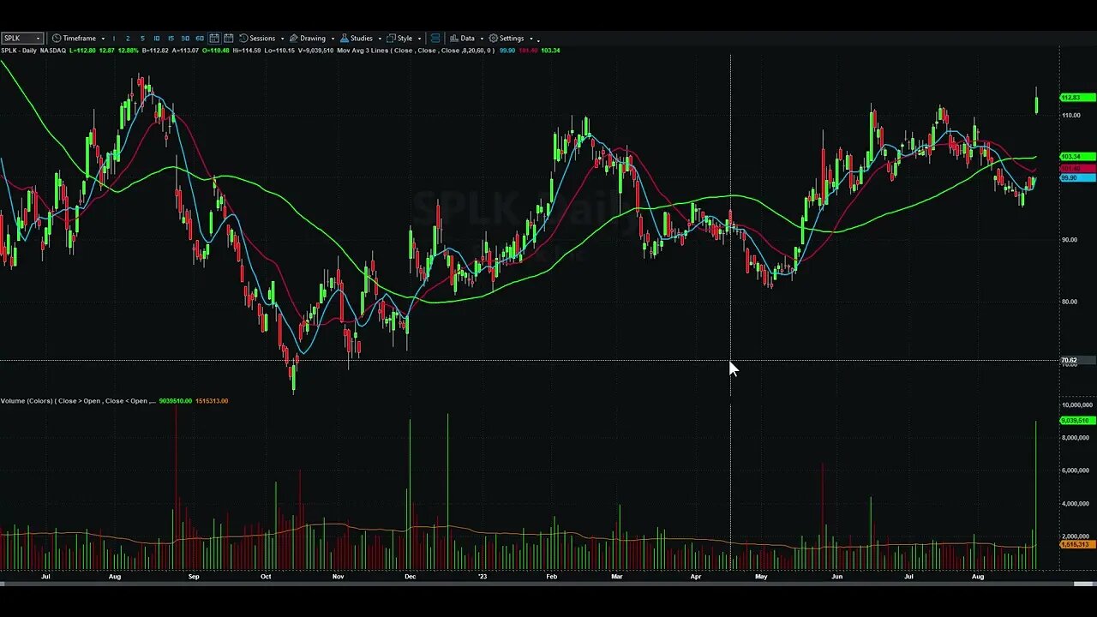Image resolution: width=1097 pixels, height=617 pixels.
Task: Select the 60-minute timeframe
Action: point(200,39)
